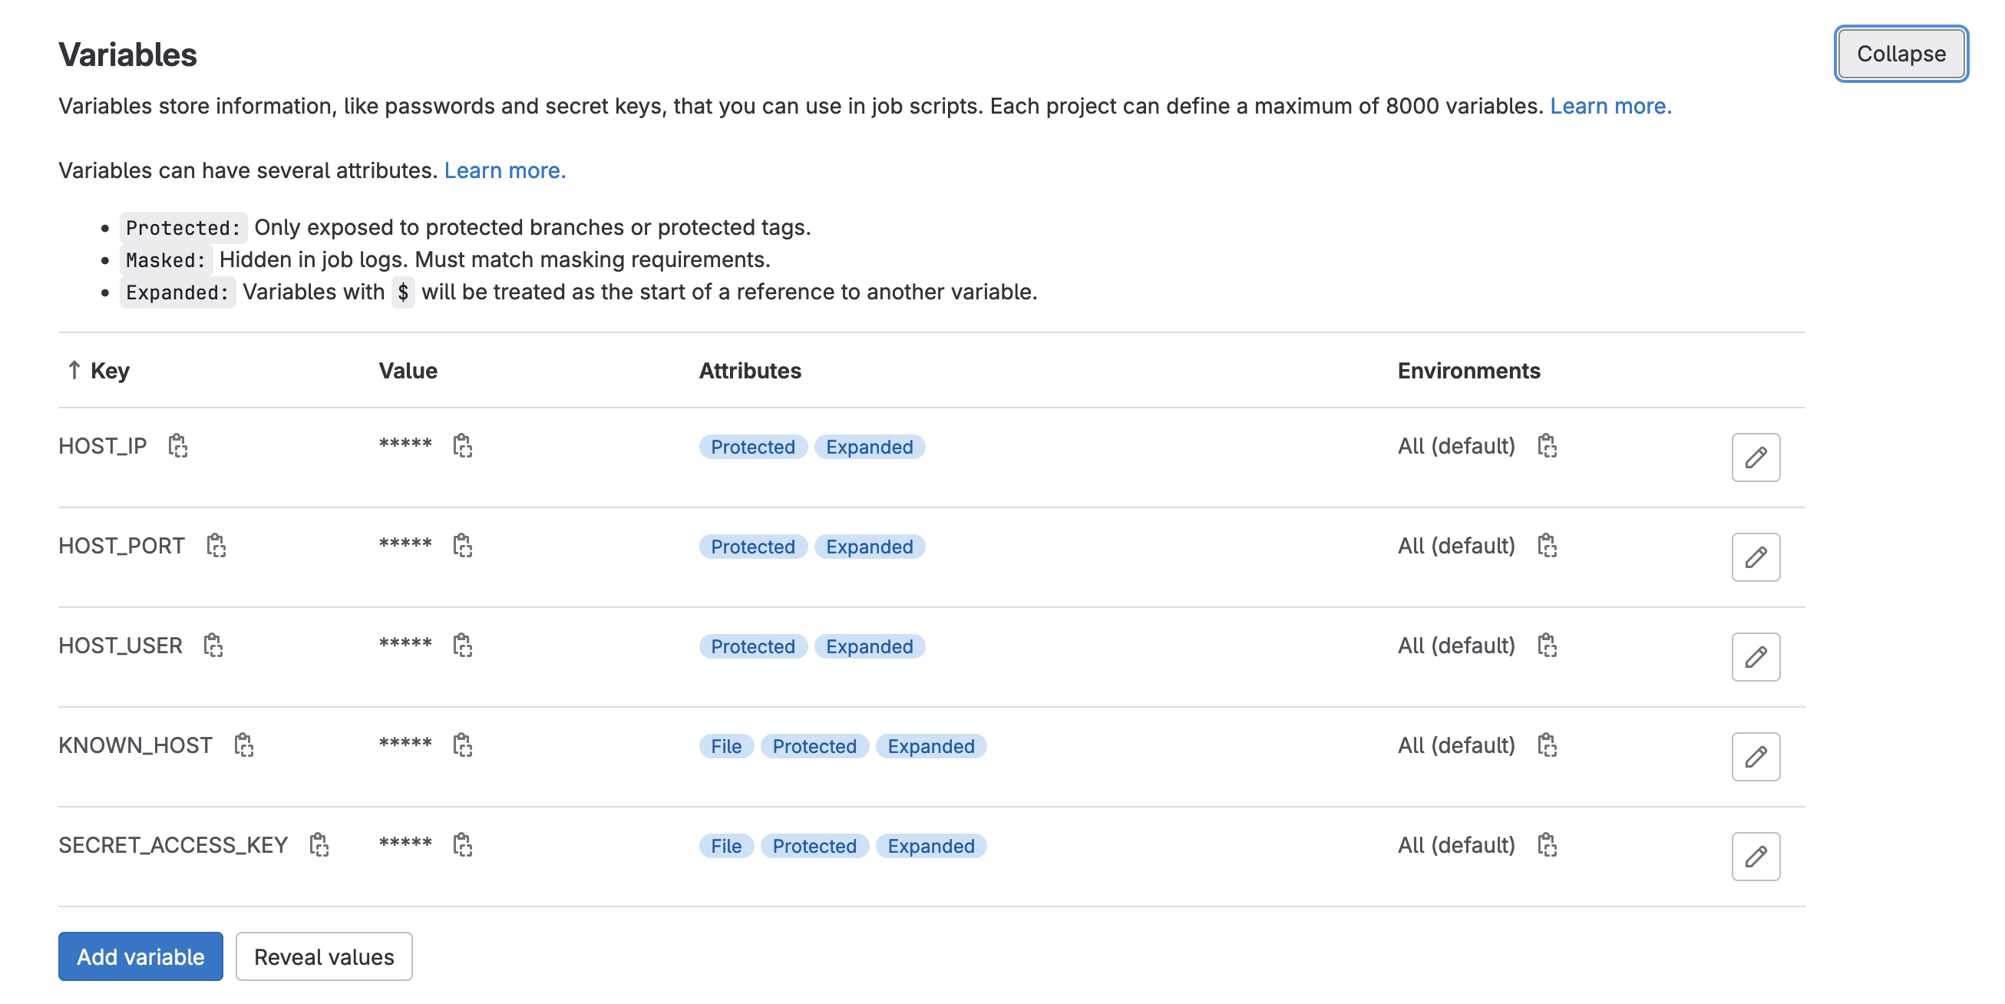Click Add variable button
Screen dimensions: 2005x1004
tap(140, 956)
